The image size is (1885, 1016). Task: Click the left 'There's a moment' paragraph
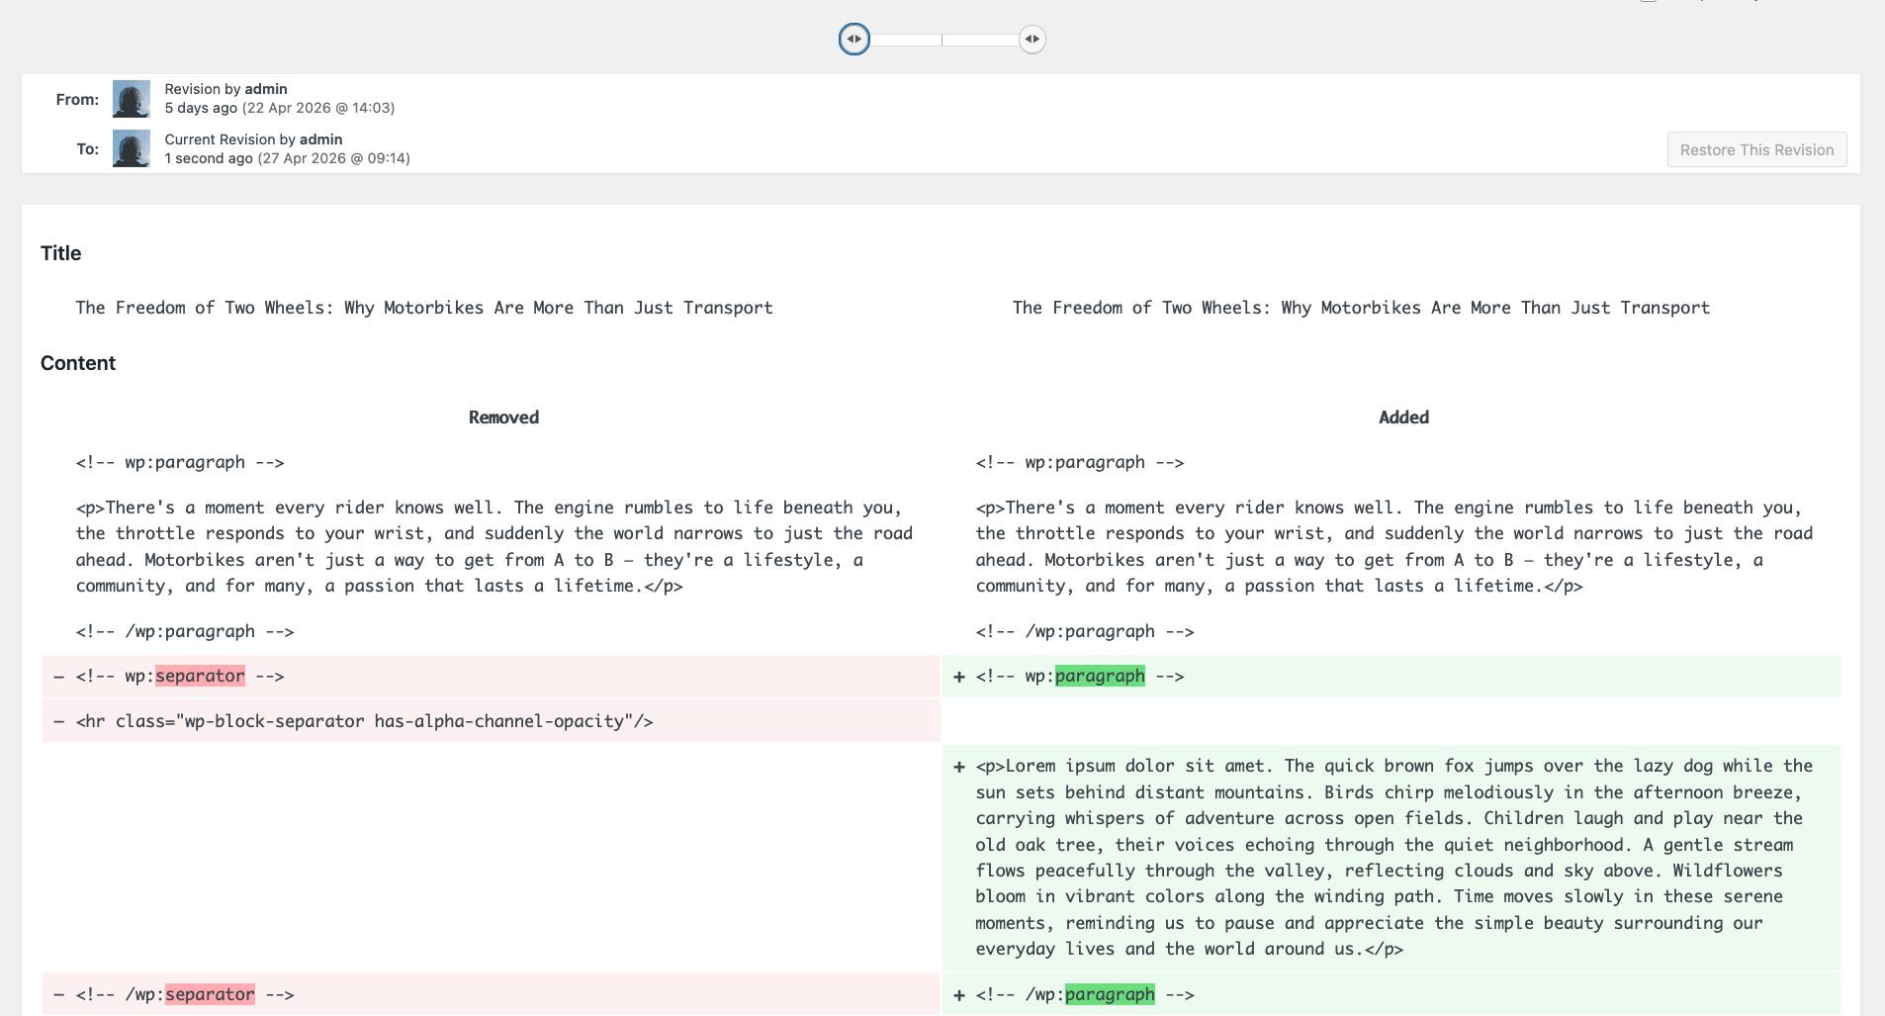(x=494, y=546)
